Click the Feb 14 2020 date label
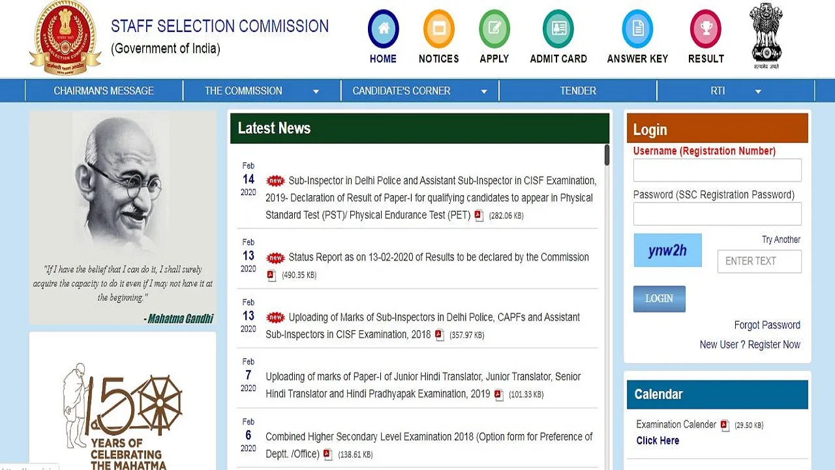The width and height of the screenshot is (835, 470). point(249,180)
